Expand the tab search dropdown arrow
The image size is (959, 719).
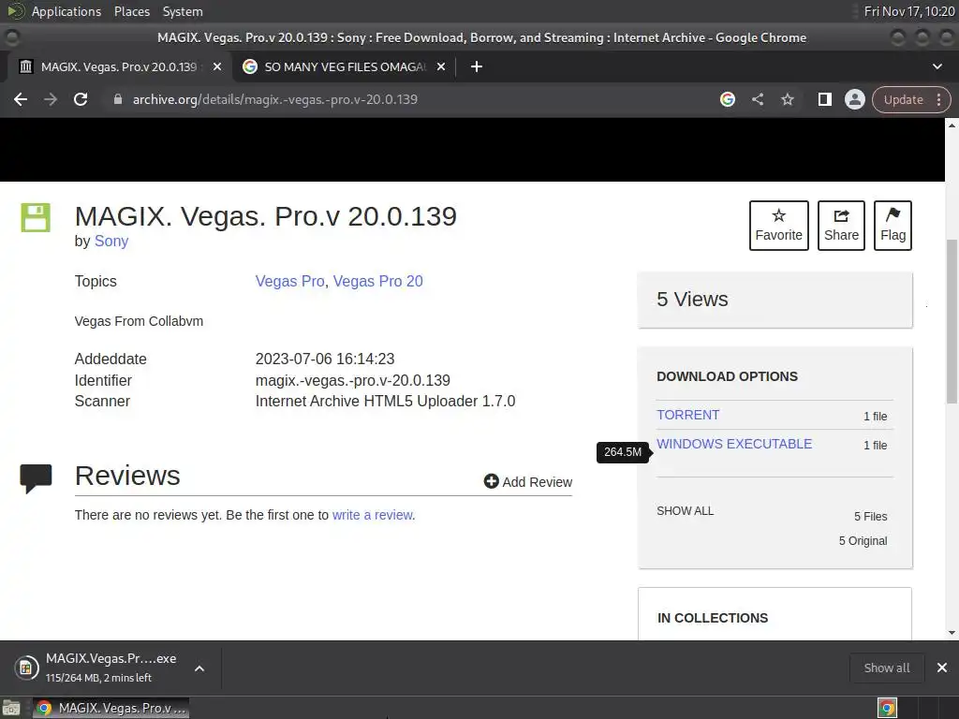[x=937, y=66]
